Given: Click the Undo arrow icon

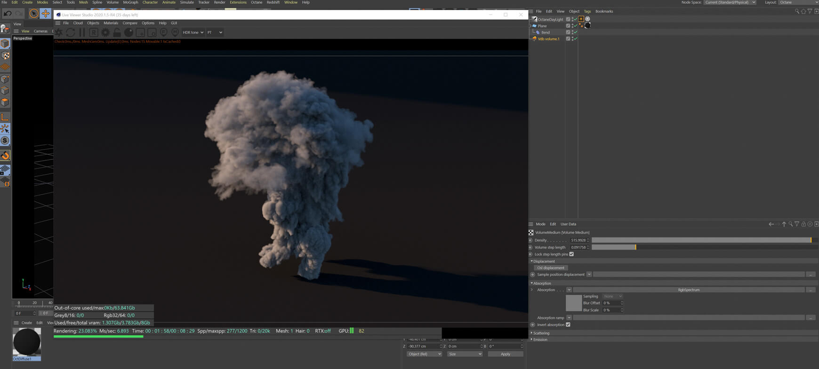Looking at the screenshot, I should (8, 14).
